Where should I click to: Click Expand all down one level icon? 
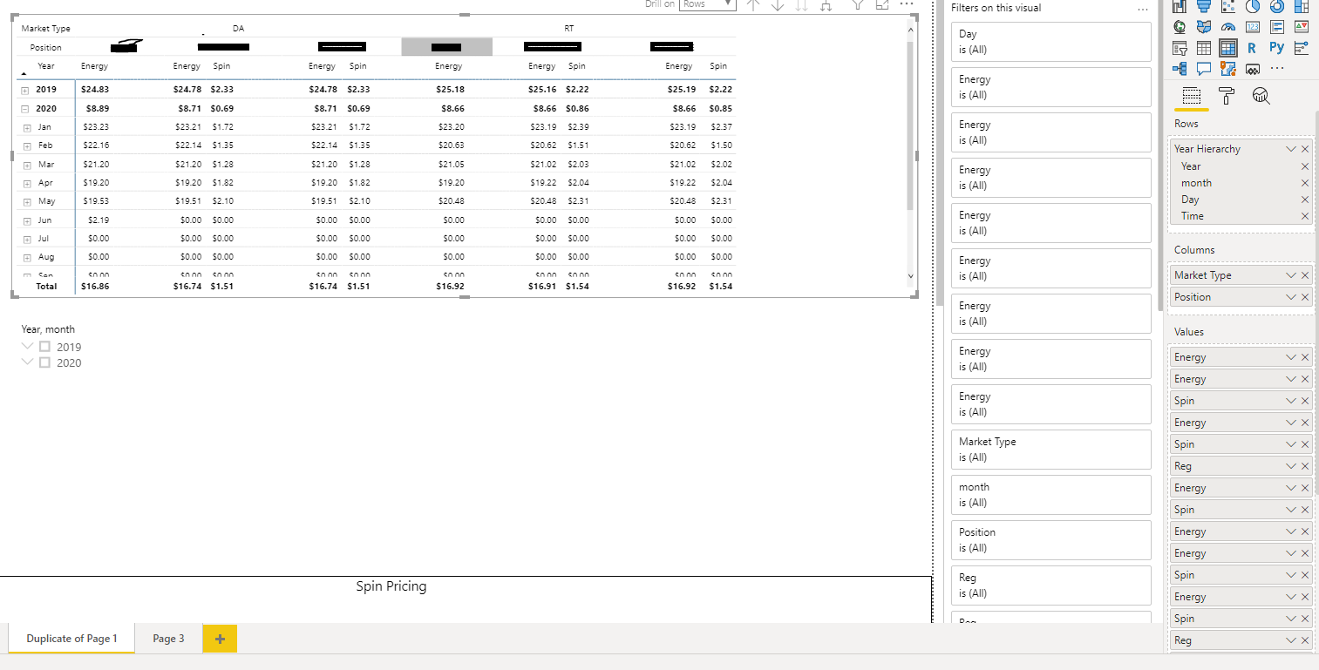click(825, 5)
